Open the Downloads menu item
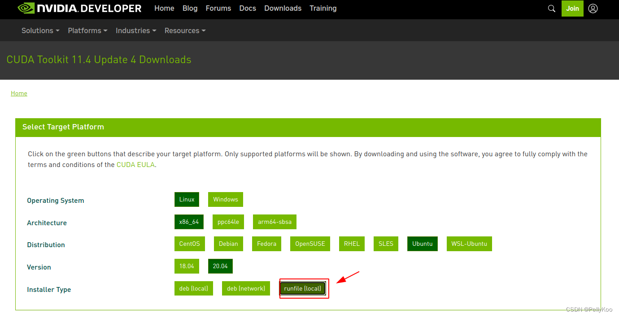 [283, 8]
